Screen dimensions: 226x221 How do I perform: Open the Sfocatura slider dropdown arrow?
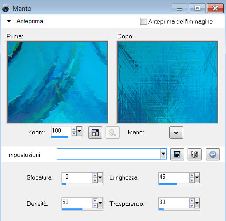click(x=100, y=177)
